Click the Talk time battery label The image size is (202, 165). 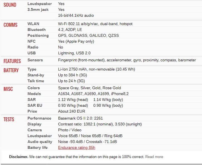[x=36, y=81]
